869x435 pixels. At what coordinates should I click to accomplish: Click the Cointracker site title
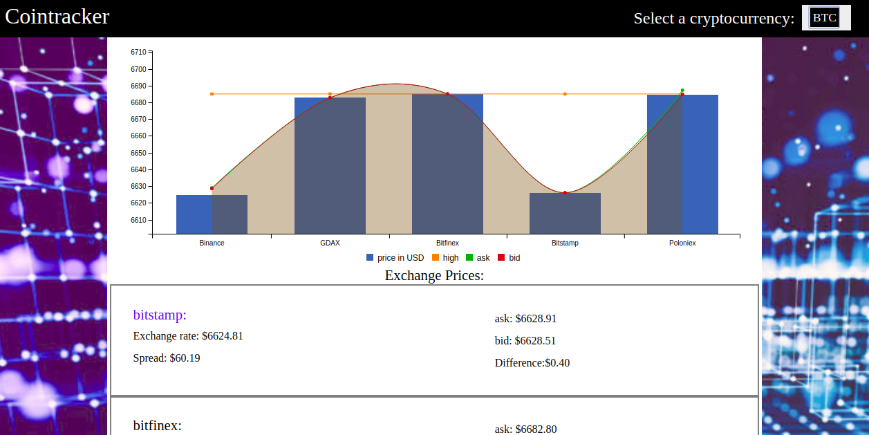[57, 17]
